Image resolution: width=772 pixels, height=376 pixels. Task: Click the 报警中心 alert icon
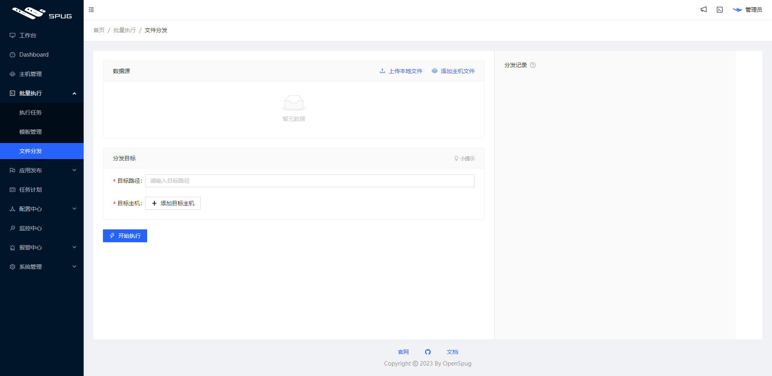pyautogui.click(x=12, y=247)
